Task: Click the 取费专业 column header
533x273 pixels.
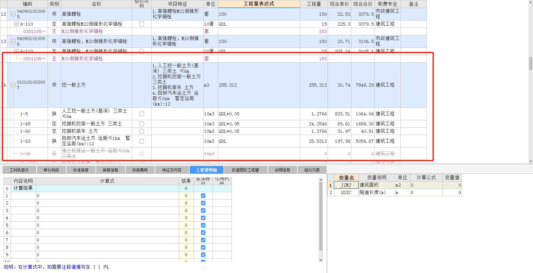Action: (x=387, y=4)
